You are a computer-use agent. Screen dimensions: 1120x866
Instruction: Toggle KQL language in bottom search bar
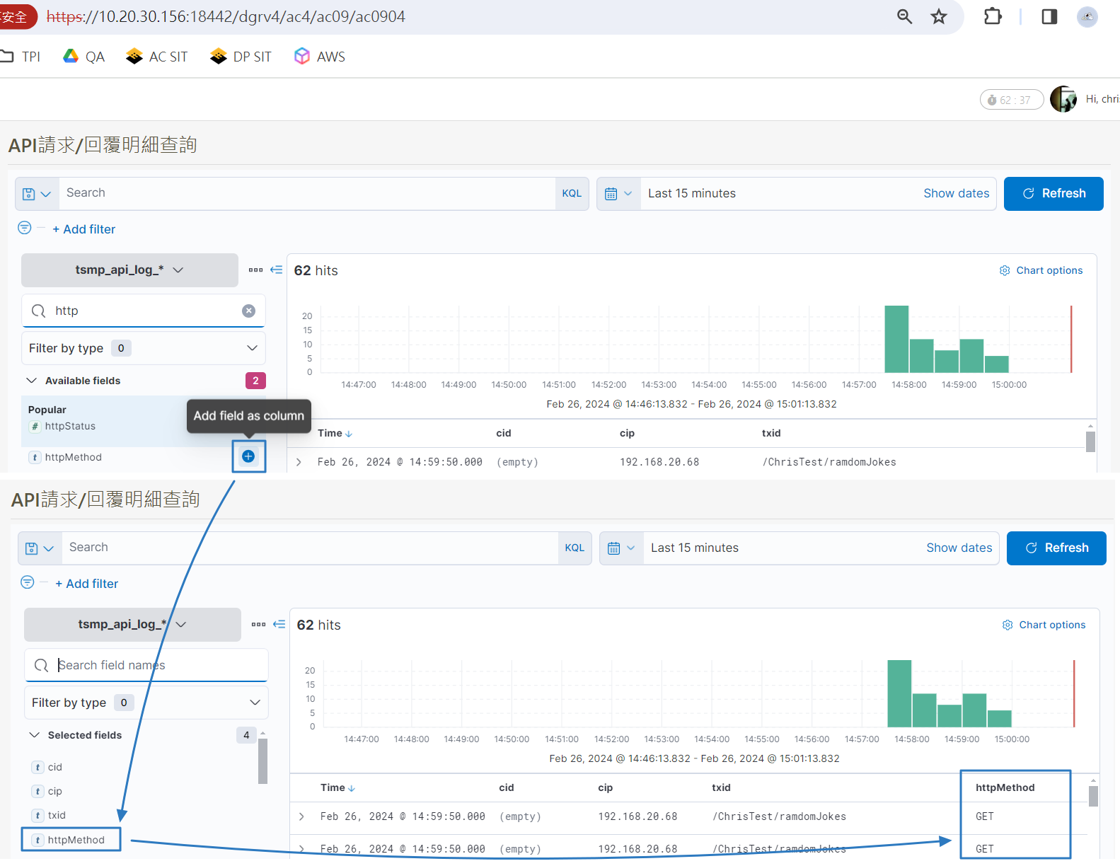tap(575, 548)
